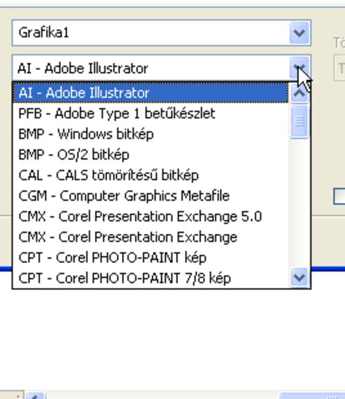Select highlighted AI - Adobe Illustrator list entry

click(x=150, y=92)
